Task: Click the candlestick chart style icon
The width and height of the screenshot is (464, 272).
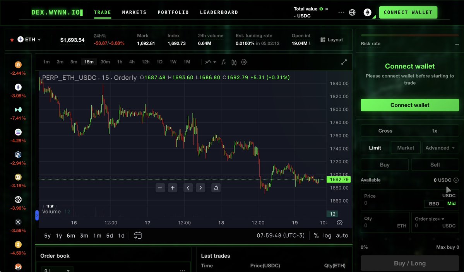Action: (x=234, y=62)
